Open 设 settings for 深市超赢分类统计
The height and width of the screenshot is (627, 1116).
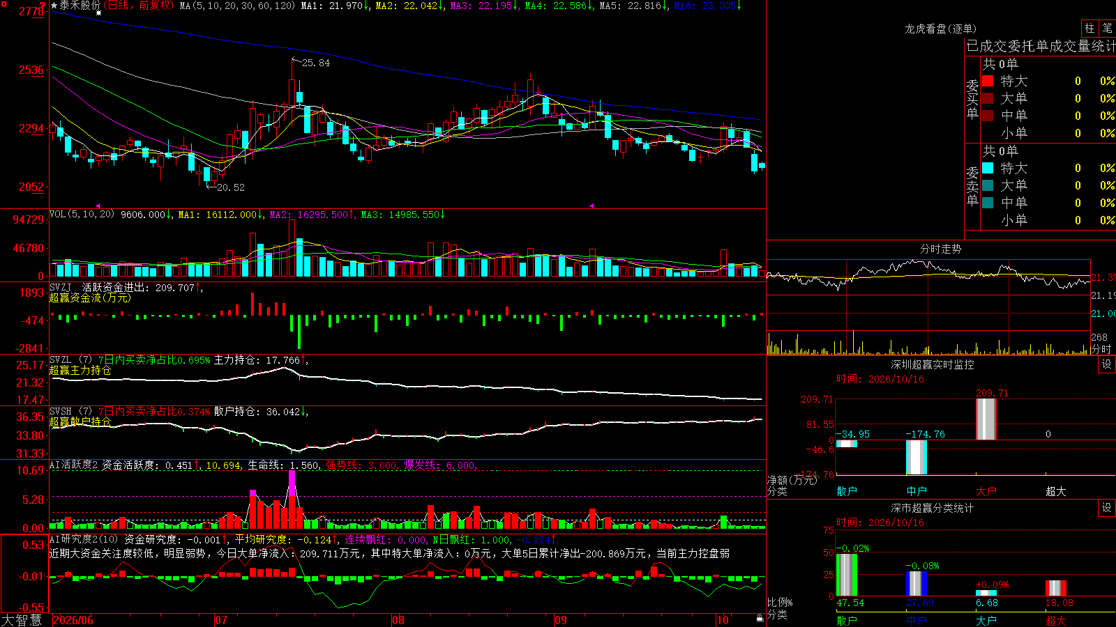pyautogui.click(x=1107, y=508)
